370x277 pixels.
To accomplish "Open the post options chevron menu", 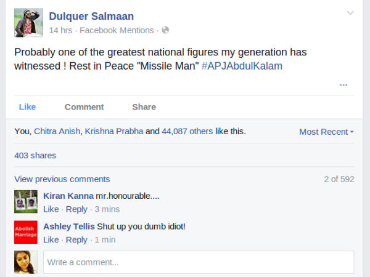I will pyautogui.click(x=350, y=13).
